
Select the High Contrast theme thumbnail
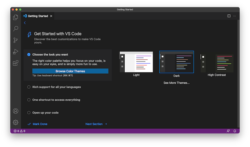[217, 63]
